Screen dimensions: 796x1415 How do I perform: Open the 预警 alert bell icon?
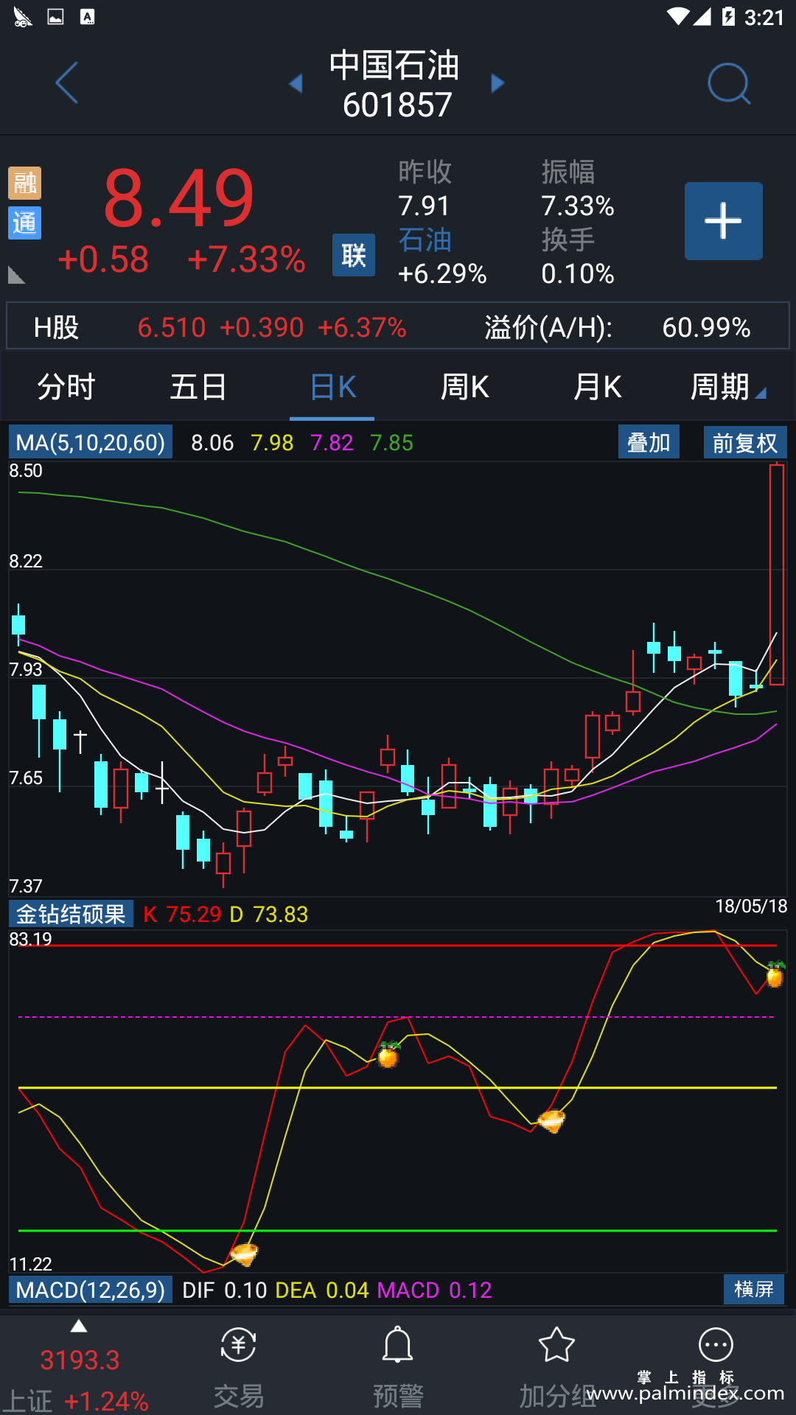click(397, 1346)
